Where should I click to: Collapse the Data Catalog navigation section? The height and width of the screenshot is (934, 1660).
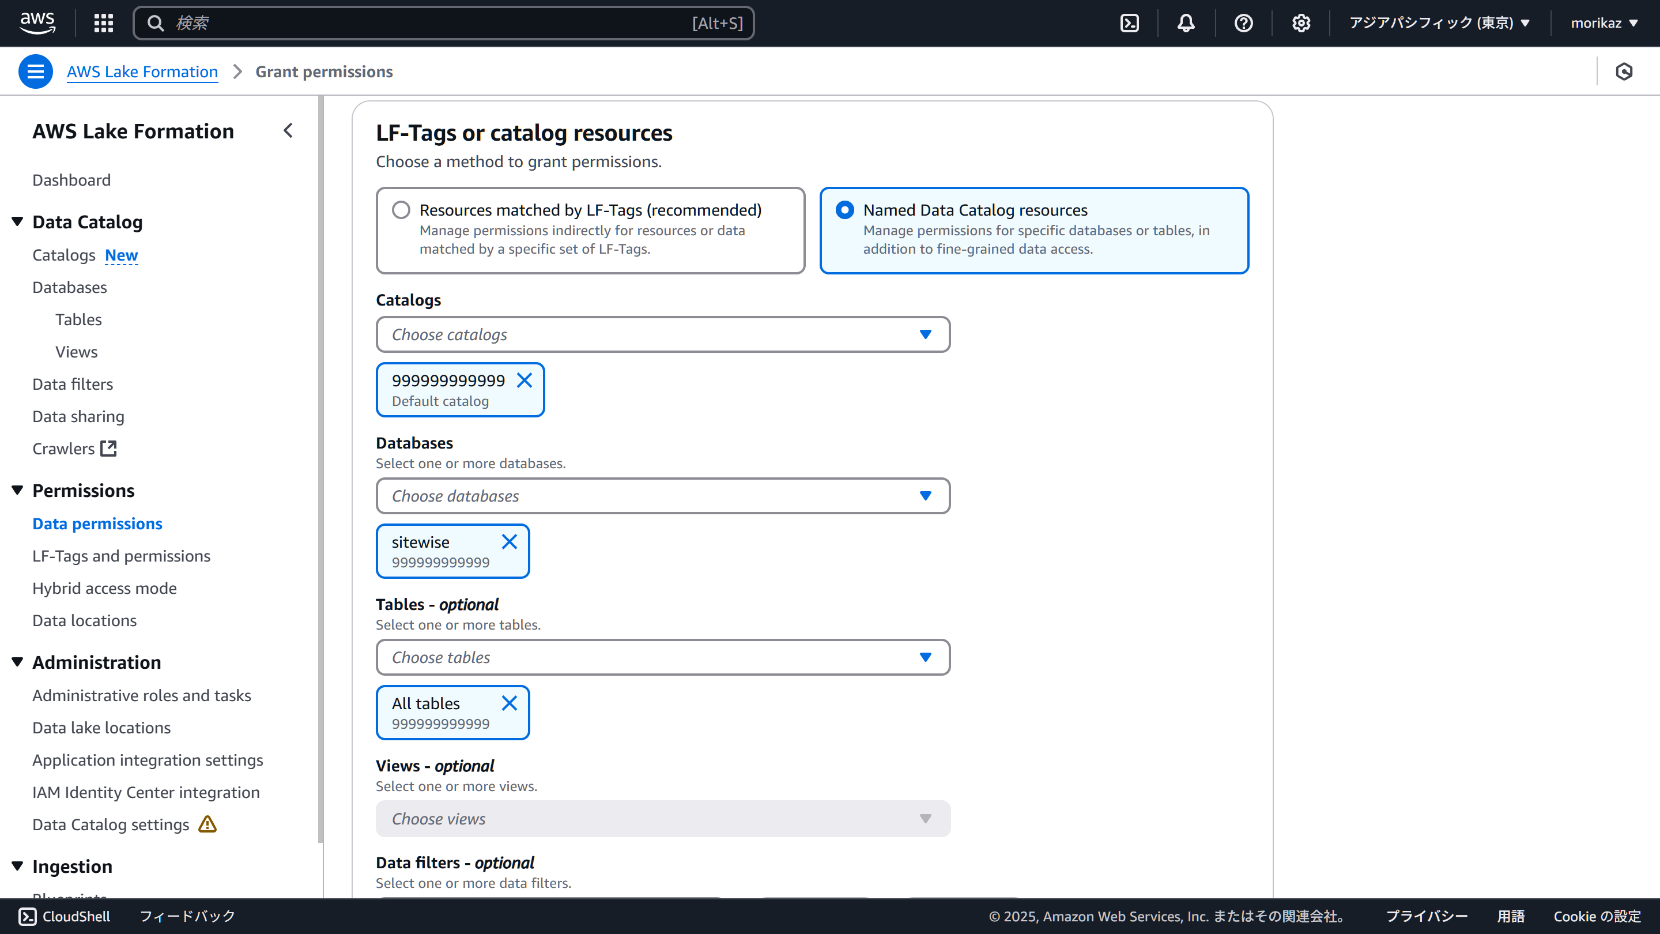(x=17, y=222)
